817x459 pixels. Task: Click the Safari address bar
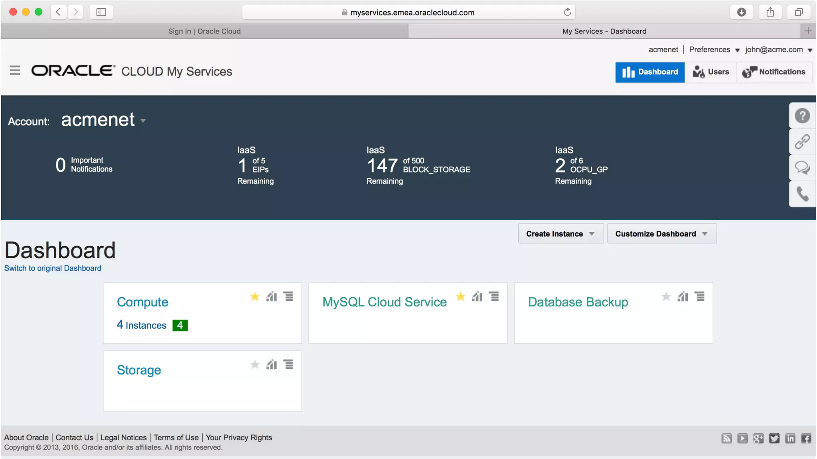tap(412, 12)
